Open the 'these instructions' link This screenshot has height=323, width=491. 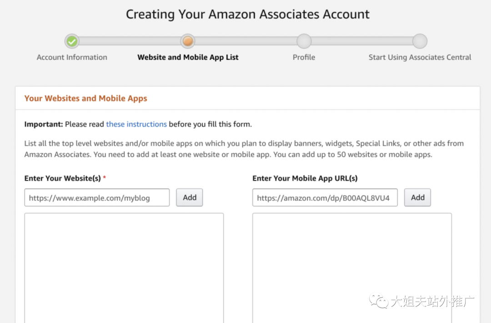[x=136, y=124]
